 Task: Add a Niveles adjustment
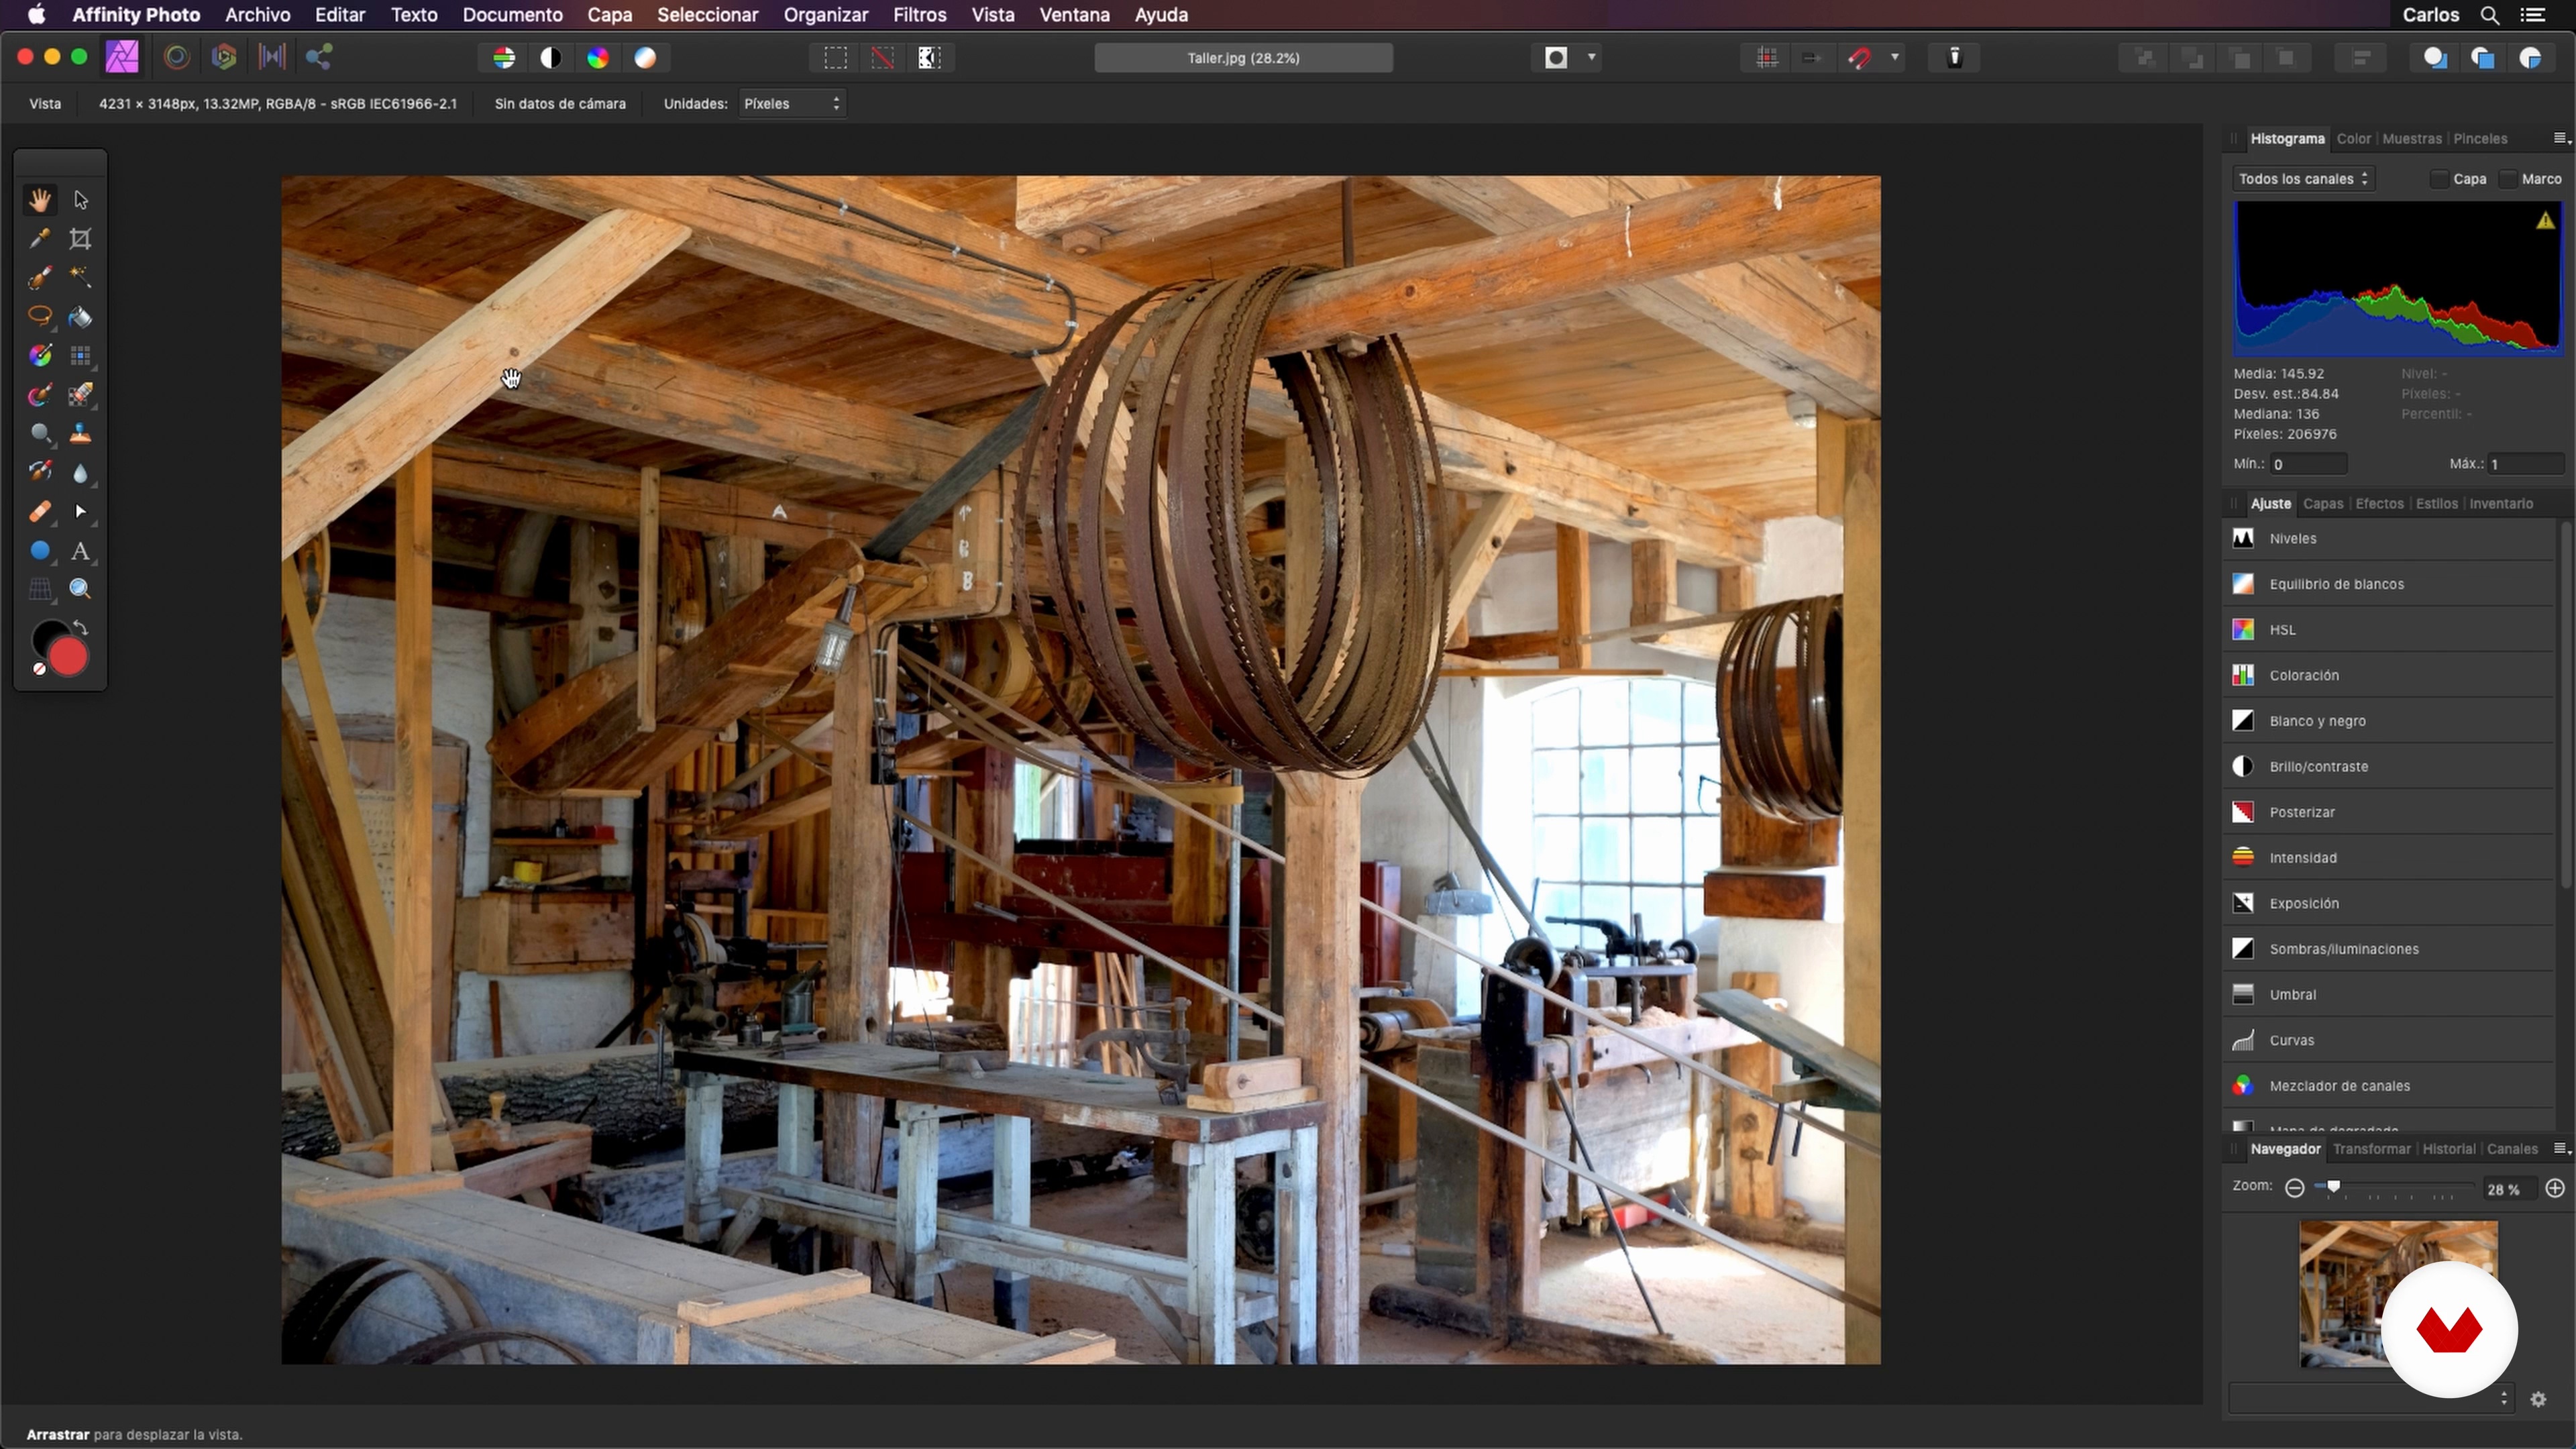coord(2388,539)
